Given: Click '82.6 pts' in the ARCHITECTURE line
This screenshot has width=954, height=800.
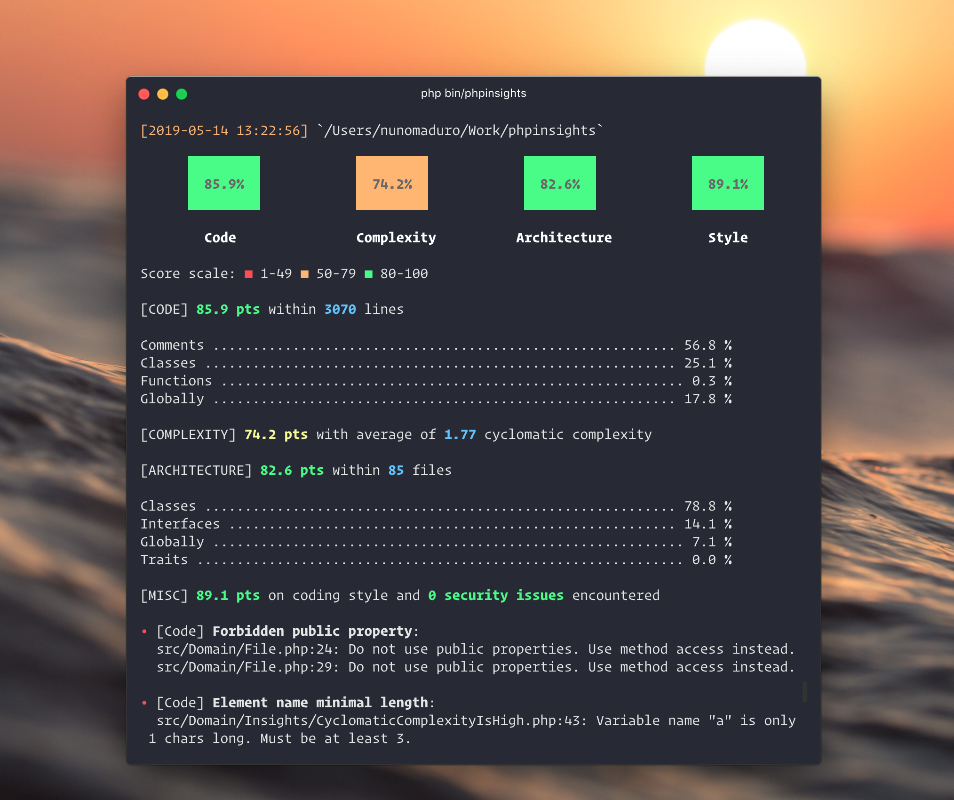Looking at the screenshot, I should pyautogui.click(x=292, y=470).
